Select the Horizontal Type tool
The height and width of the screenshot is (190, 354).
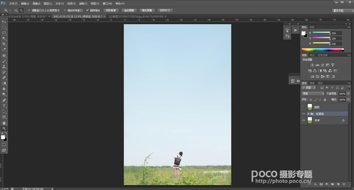pos(4,106)
